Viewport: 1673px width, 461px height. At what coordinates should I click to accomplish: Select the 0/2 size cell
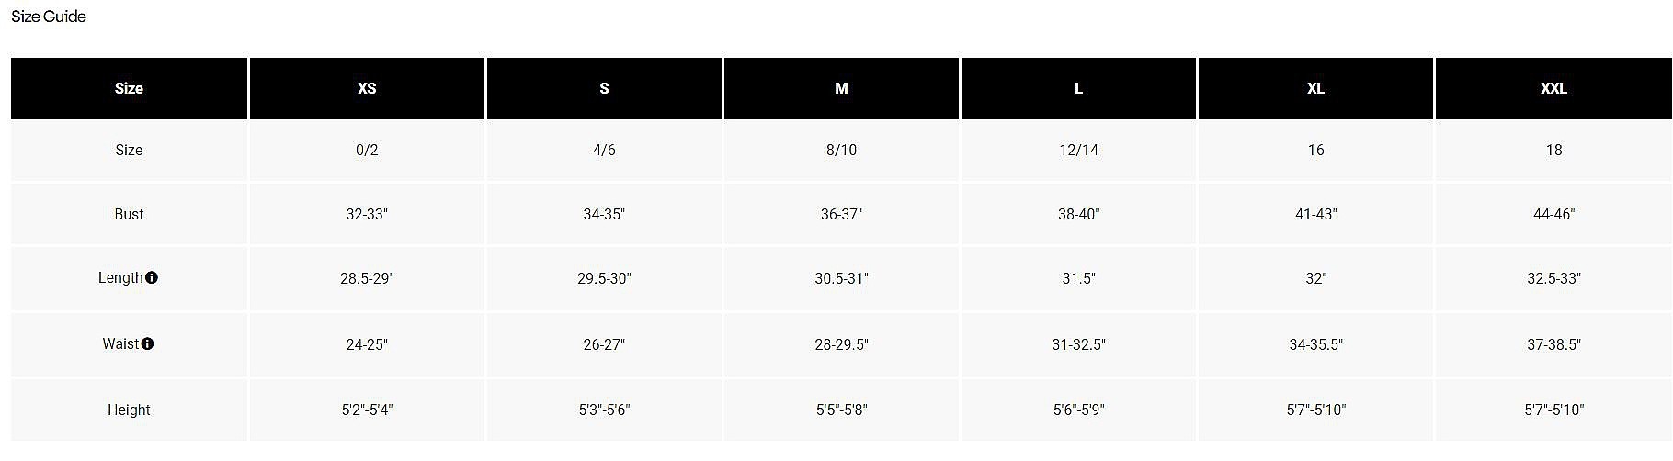367,150
